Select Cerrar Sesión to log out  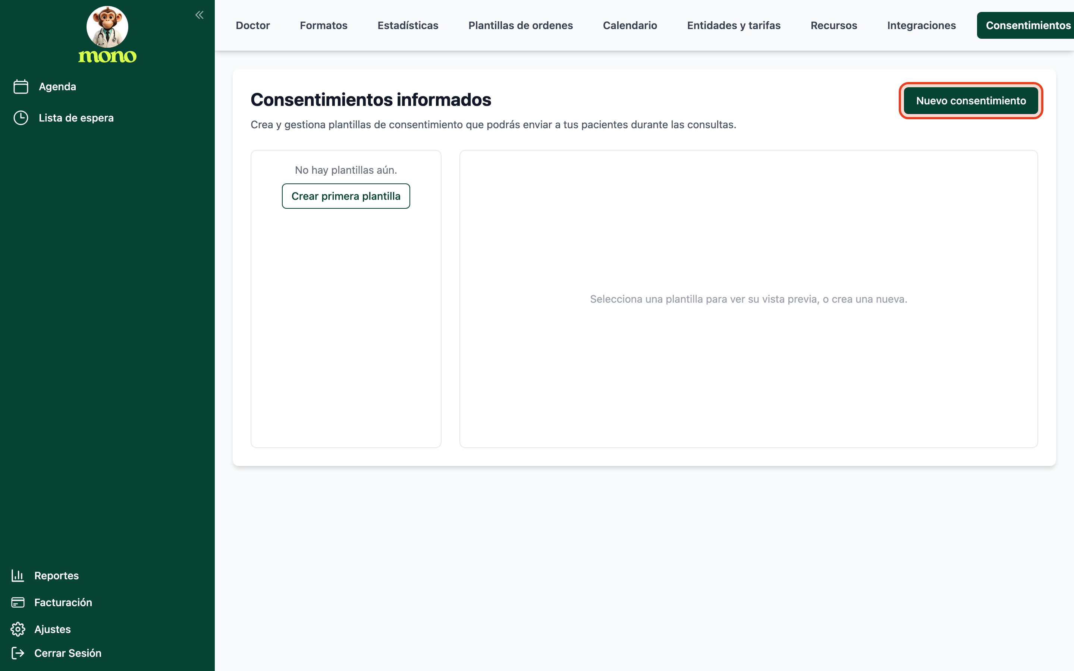pyautogui.click(x=68, y=653)
